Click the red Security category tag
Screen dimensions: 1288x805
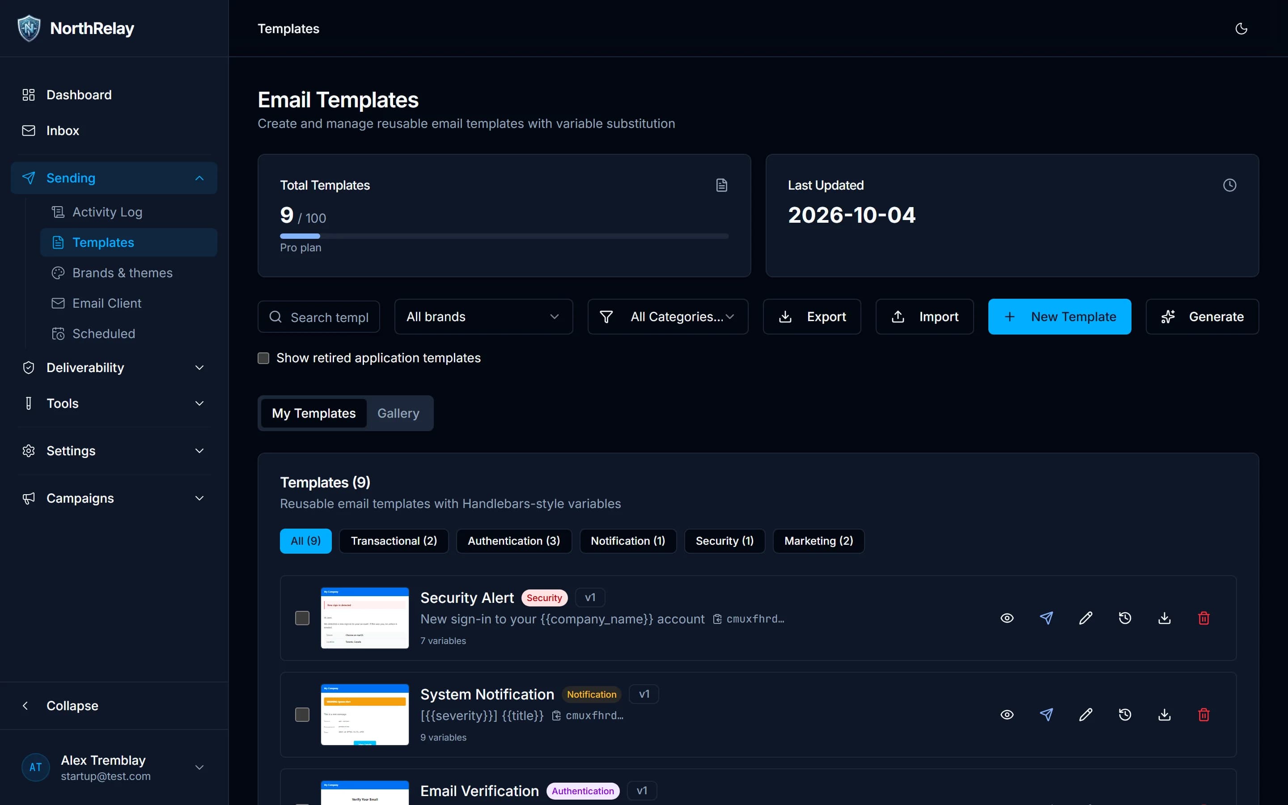point(544,598)
